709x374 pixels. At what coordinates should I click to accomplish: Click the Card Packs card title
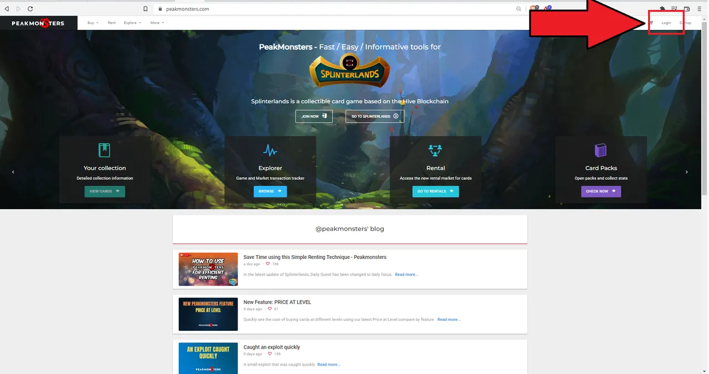(601, 168)
